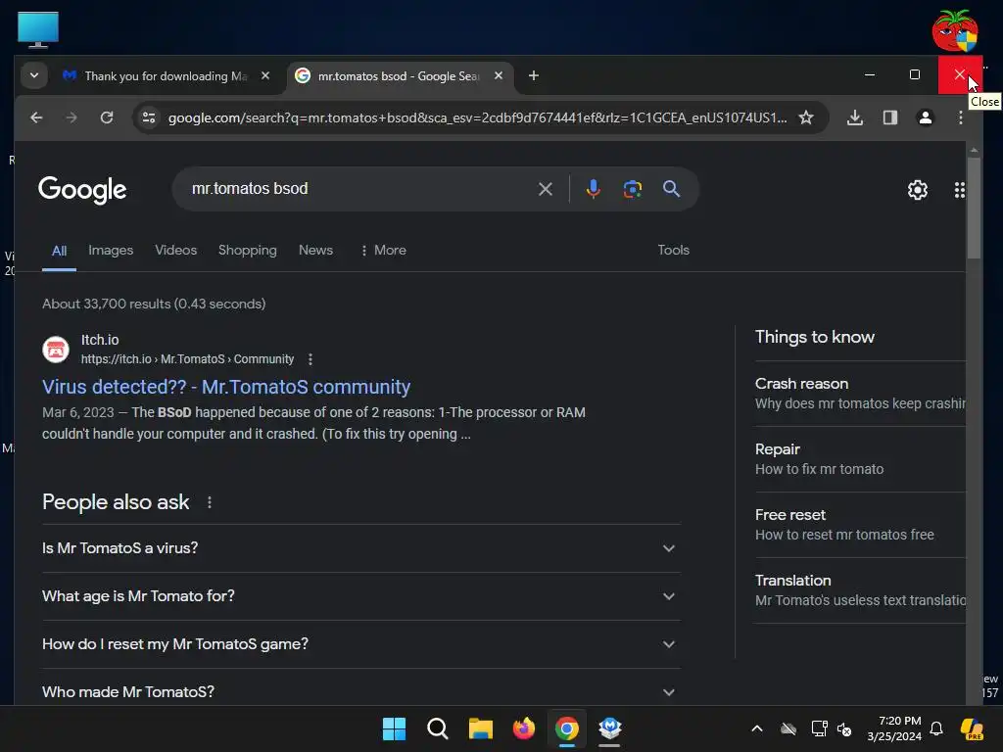The width and height of the screenshot is (1003, 752).
Task: Open site information icon in address bar
Action: pyautogui.click(x=149, y=117)
